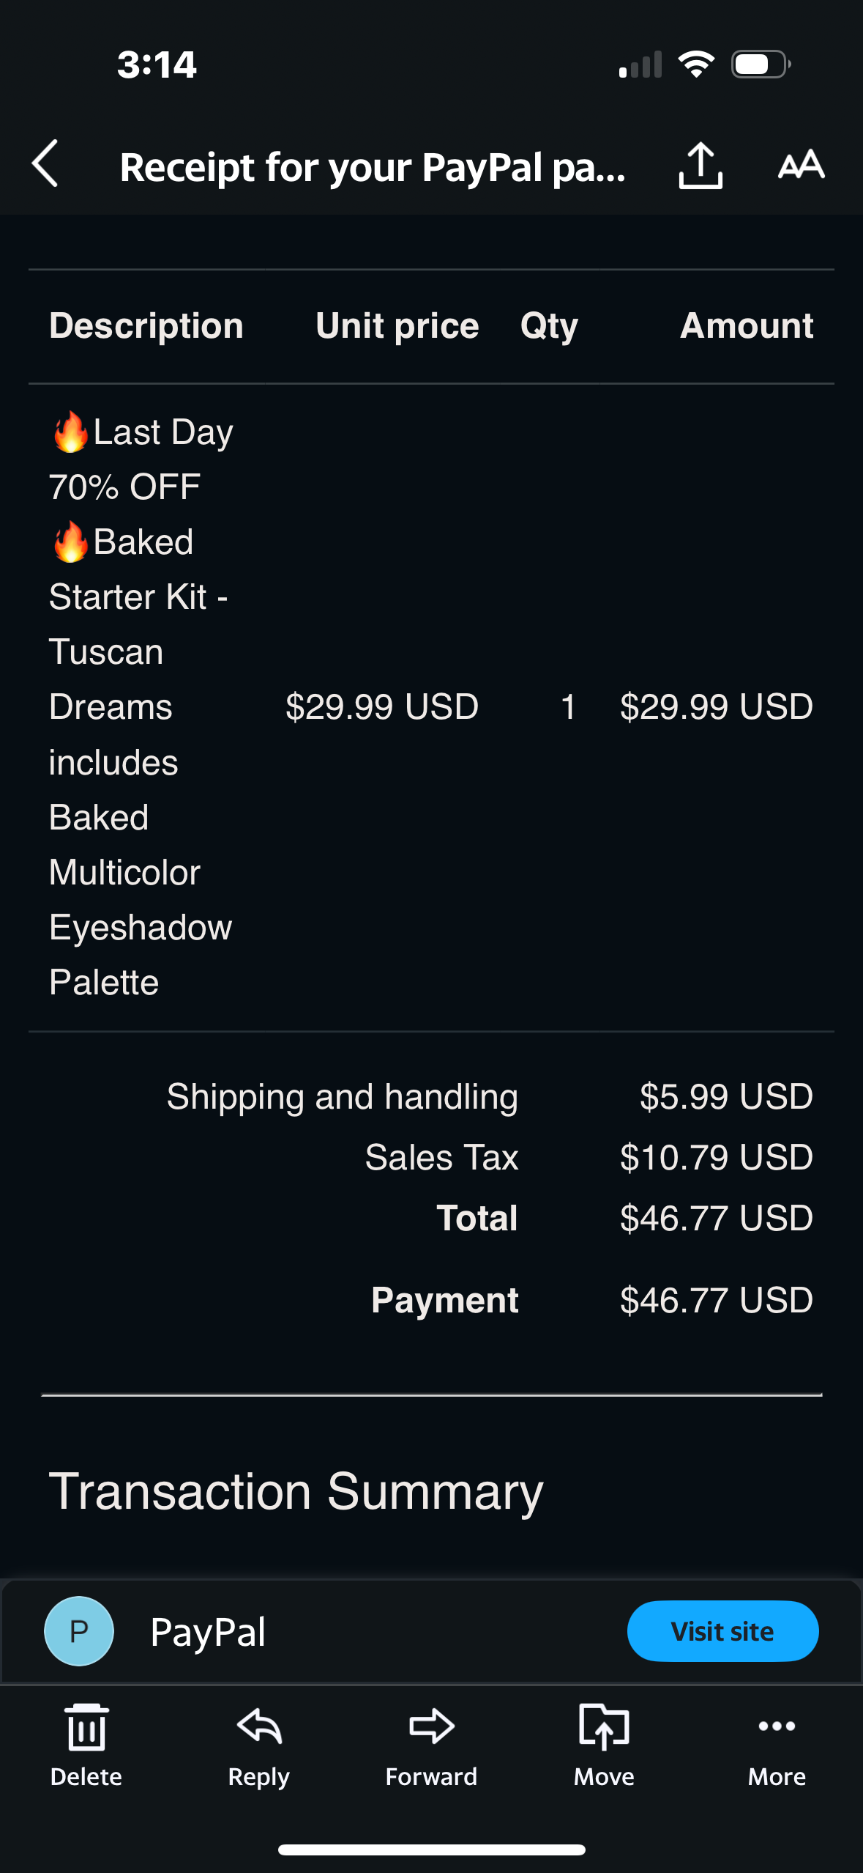Image resolution: width=863 pixels, height=1873 pixels.
Task: Tap the Sales Tax amount
Action: click(716, 1158)
